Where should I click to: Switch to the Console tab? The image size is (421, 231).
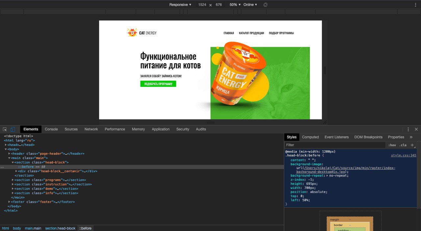tap(51, 129)
